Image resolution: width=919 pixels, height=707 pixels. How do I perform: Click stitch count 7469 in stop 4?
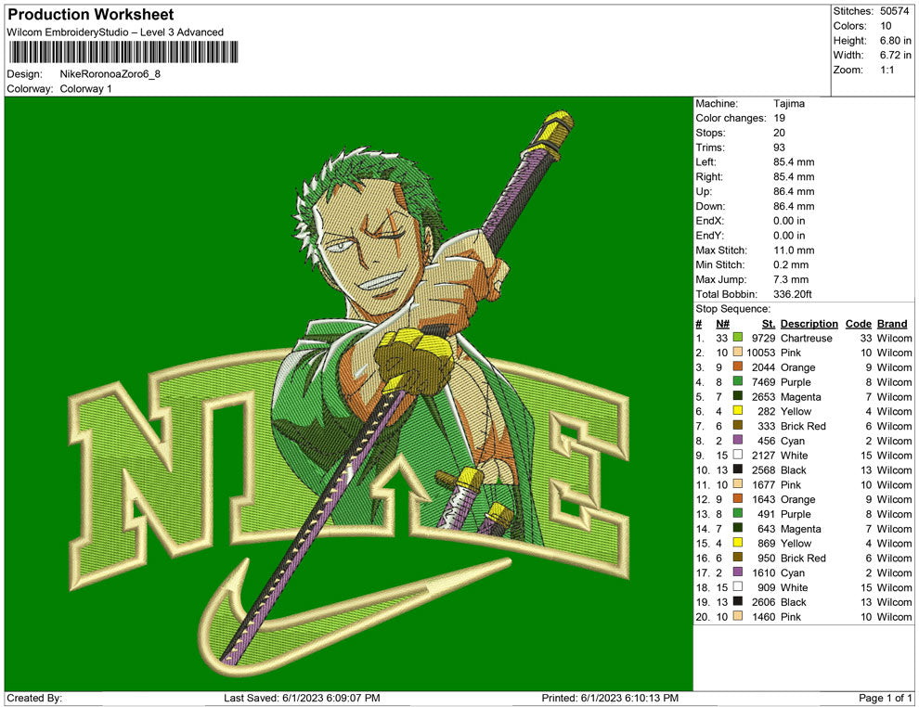pyautogui.click(x=764, y=382)
